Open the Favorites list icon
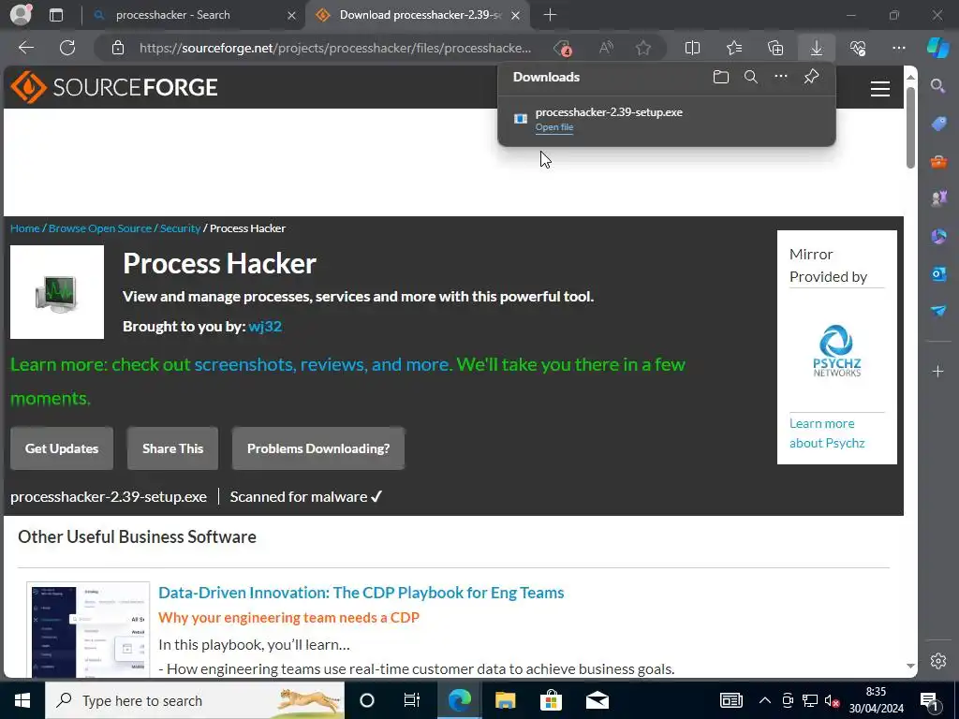This screenshot has width=959, height=719. click(x=734, y=48)
